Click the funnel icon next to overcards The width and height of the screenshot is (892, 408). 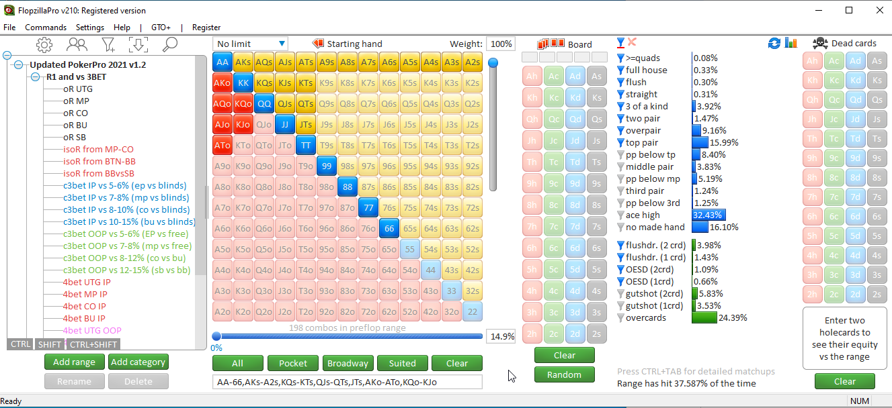[x=620, y=317]
